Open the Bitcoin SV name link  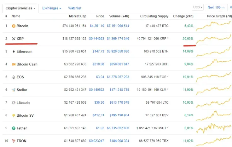[25, 115]
